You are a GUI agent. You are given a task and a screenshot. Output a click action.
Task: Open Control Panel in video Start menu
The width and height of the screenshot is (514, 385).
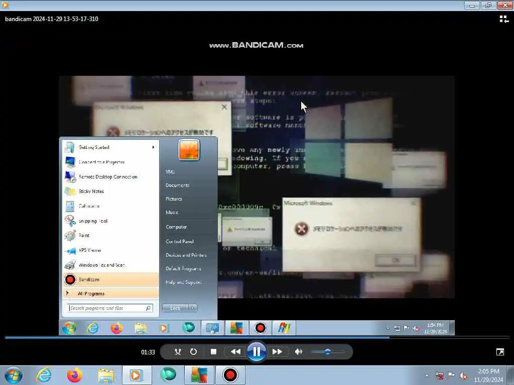[180, 242]
